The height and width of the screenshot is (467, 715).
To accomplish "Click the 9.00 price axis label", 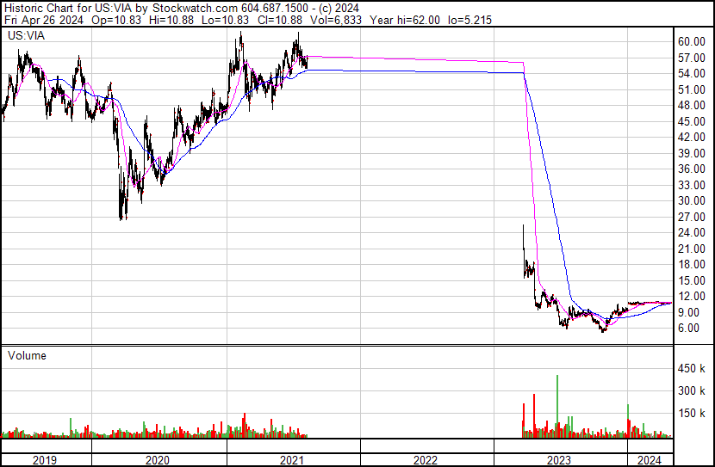I will [688, 312].
